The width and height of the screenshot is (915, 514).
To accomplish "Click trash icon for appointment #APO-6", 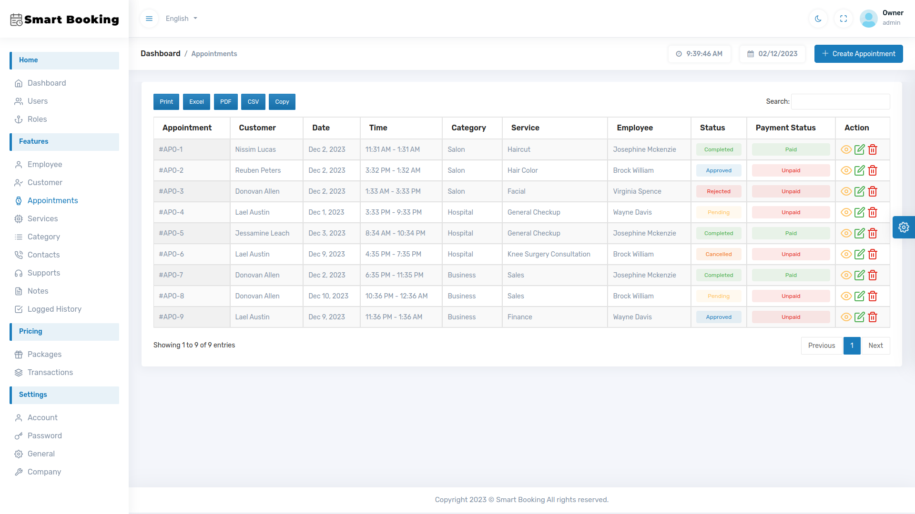I will click(873, 254).
